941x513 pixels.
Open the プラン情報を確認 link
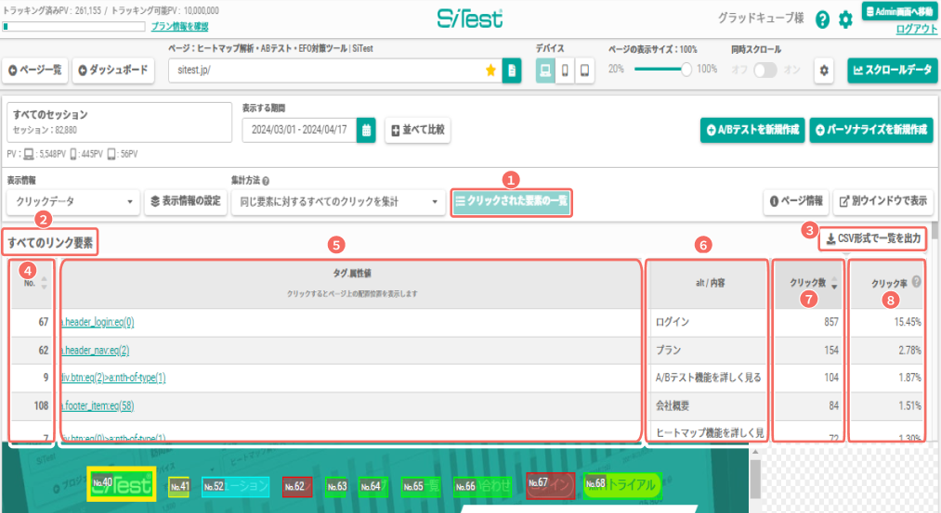point(179,26)
